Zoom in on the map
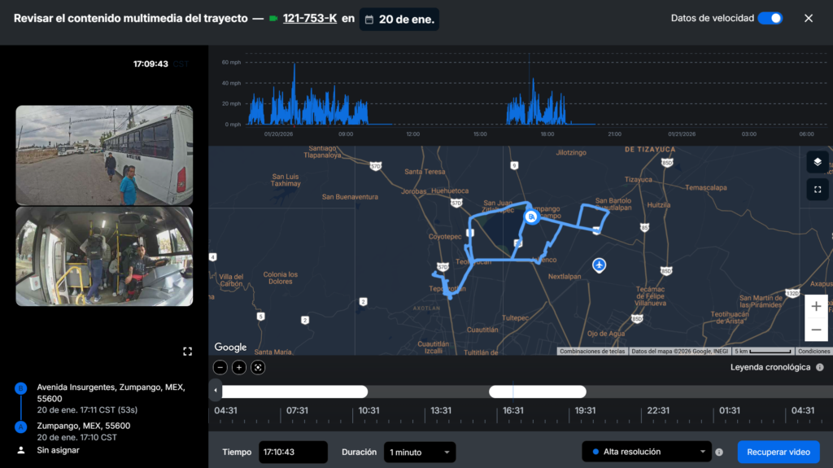The image size is (833, 468). [x=817, y=307]
